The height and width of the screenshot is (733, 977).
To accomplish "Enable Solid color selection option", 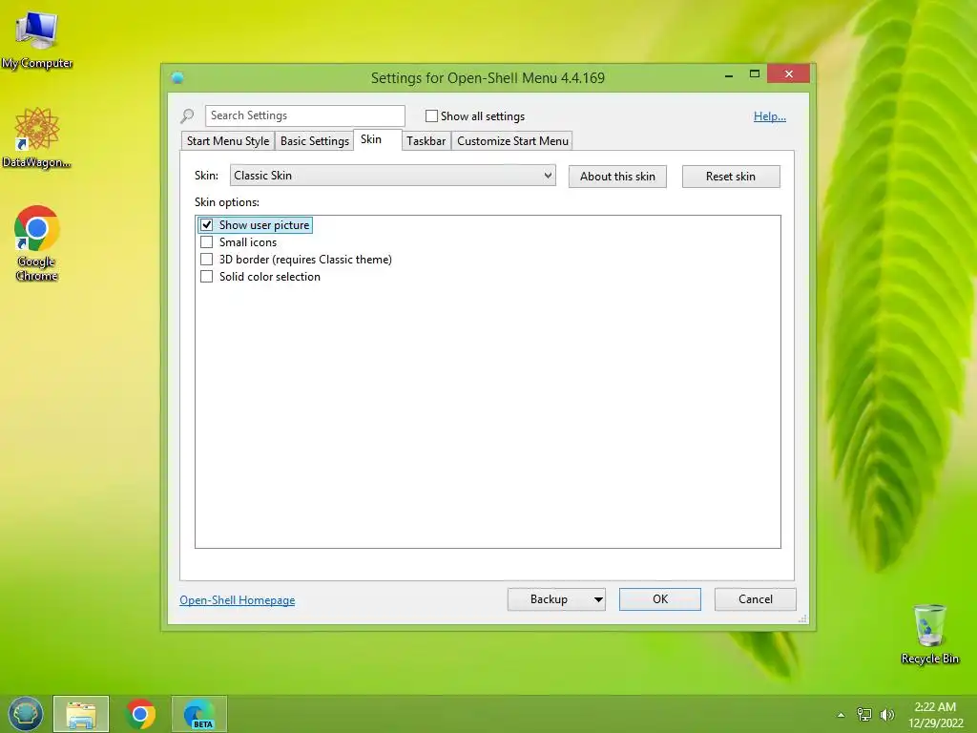I will click(x=207, y=276).
